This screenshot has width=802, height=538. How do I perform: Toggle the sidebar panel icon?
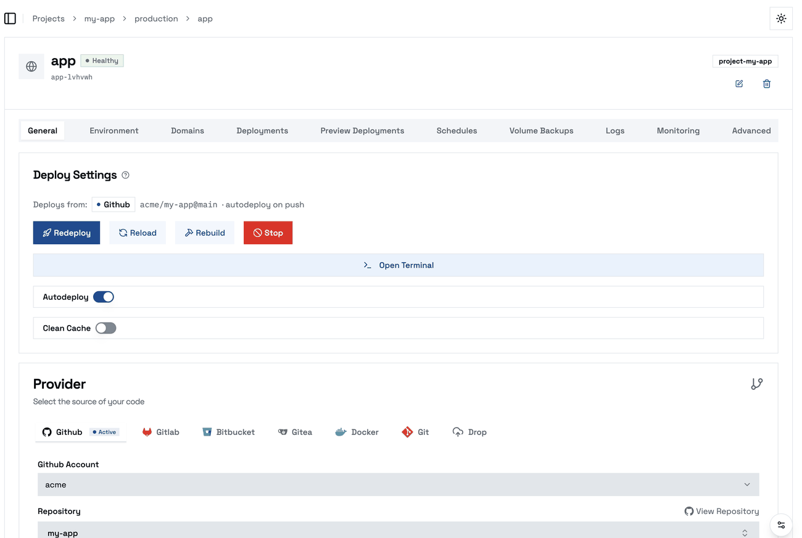pos(10,19)
